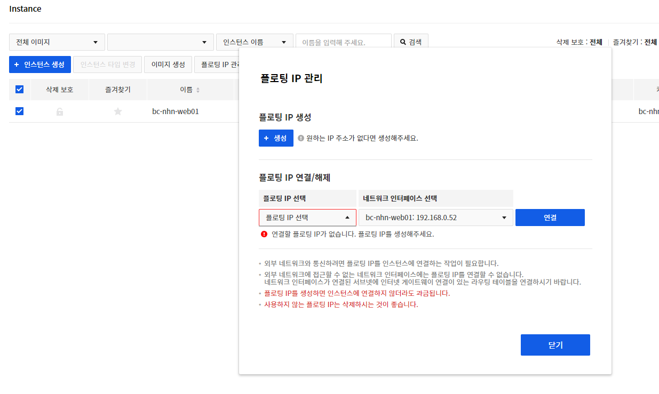Toggle the deletion protection lock for bc-nhn-web01
Image resolution: width=659 pixels, height=394 pixels.
click(x=59, y=111)
